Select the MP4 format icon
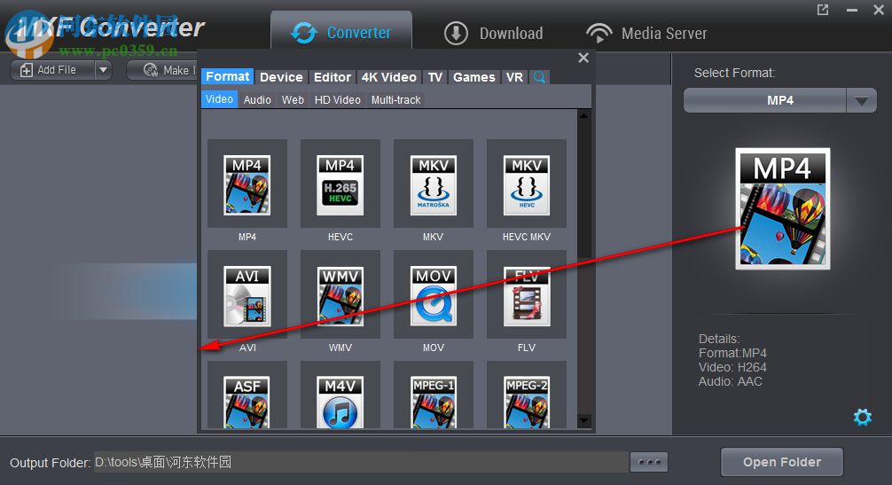Image resolution: width=892 pixels, height=485 pixels. (246, 184)
